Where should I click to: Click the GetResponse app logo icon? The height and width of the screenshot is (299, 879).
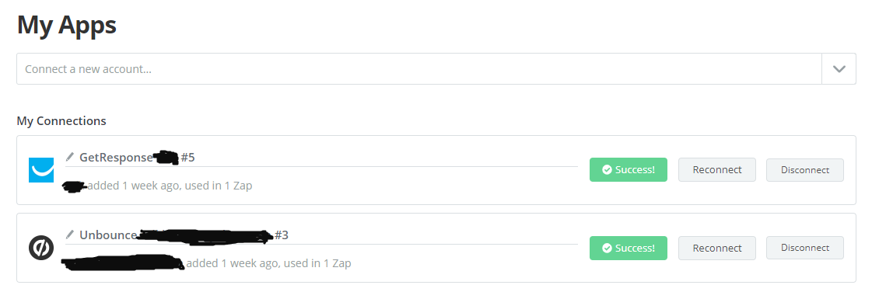[41, 170]
